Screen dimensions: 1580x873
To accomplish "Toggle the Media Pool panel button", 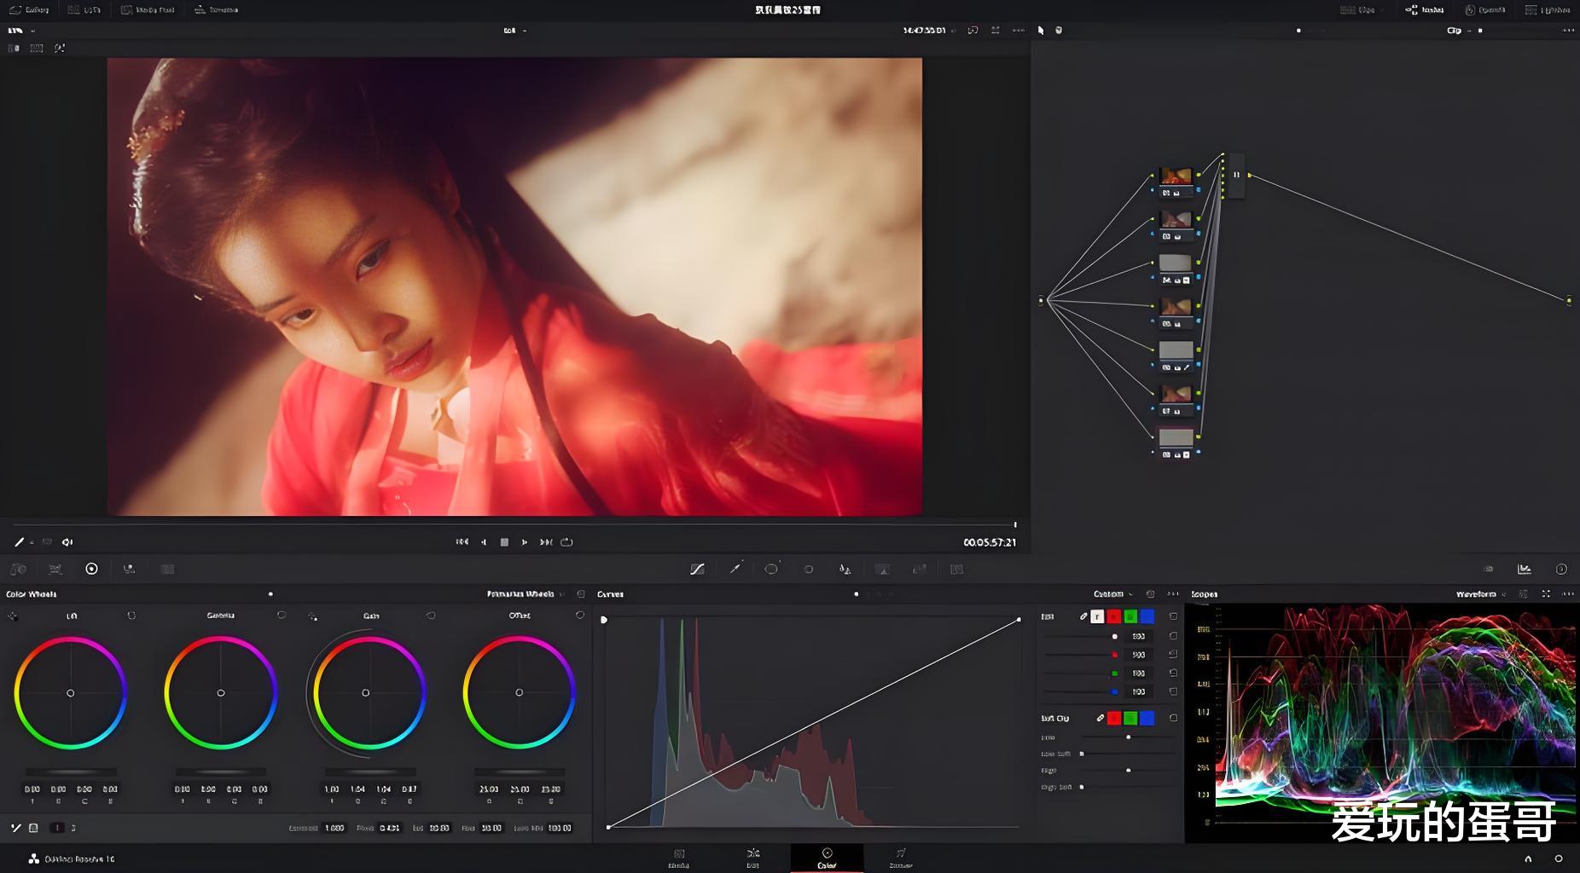I will tap(148, 9).
